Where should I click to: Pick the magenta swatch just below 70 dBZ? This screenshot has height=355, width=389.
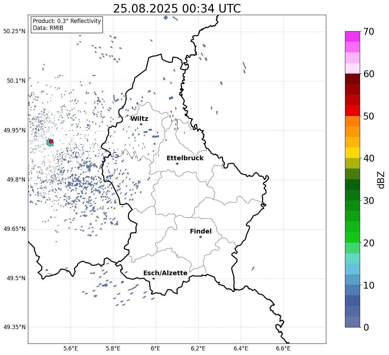353,37
